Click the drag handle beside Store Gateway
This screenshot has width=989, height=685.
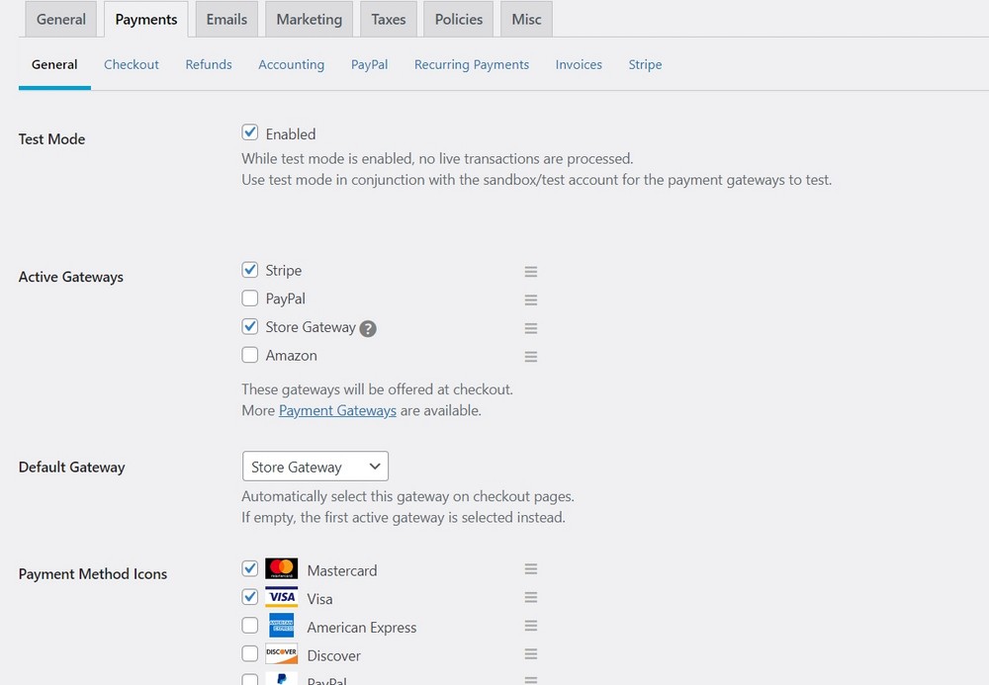tap(531, 328)
